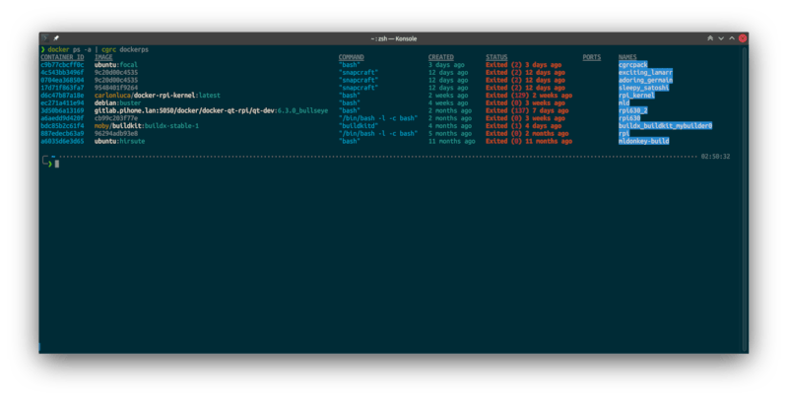
Task: Click the STATUS column header
Action: click(x=496, y=57)
